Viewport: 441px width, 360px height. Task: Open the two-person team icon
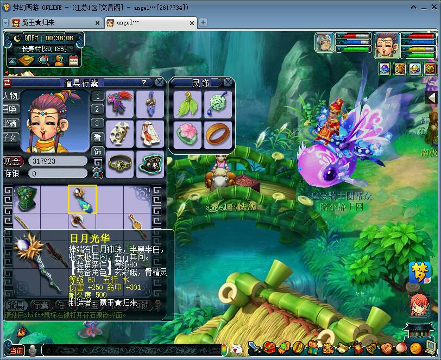313,348
